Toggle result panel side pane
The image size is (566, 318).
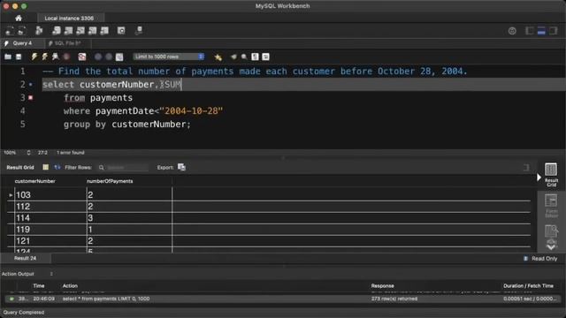pyautogui.click(x=526, y=167)
